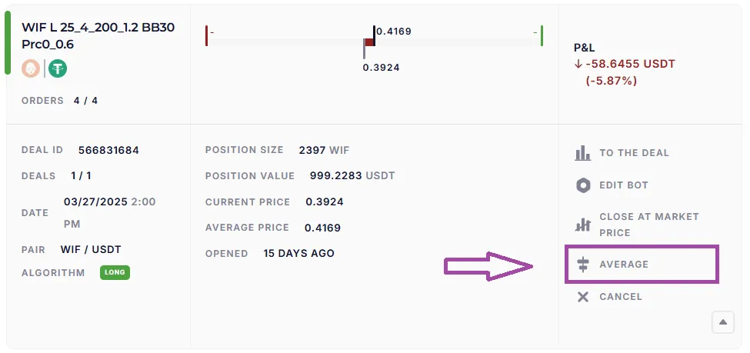Click the 0.4169 average price marker
This screenshot has width=750, height=353.
pos(374,35)
